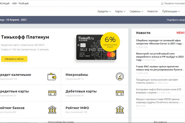Click the bank building icon beside Рейтинг МФО

[120, 110]
